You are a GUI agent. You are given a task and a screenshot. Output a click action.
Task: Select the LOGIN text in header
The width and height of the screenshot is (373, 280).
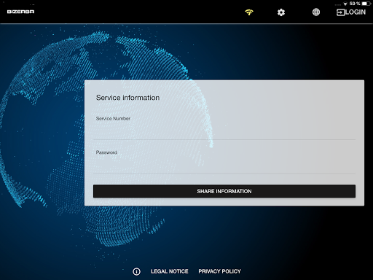tap(356, 12)
